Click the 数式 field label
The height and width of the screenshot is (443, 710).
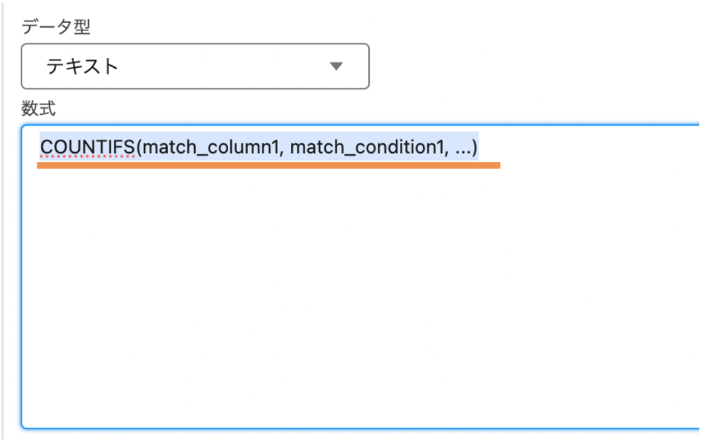tap(38, 107)
